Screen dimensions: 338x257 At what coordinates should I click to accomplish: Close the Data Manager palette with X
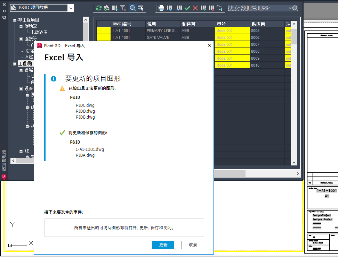(4, 4)
